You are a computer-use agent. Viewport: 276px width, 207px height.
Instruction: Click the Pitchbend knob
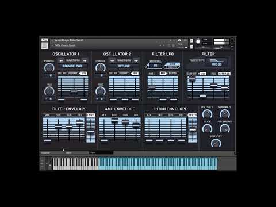point(225,128)
